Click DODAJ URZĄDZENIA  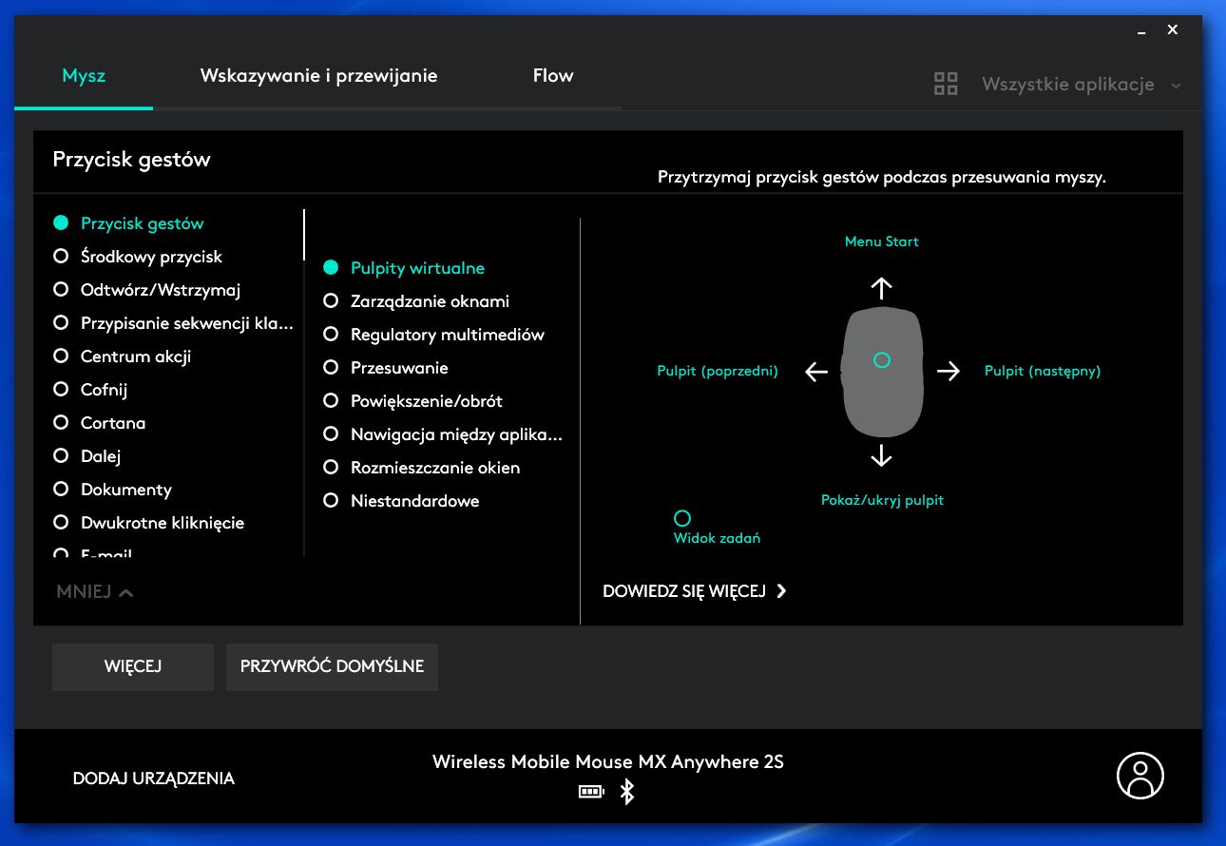pos(153,778)
